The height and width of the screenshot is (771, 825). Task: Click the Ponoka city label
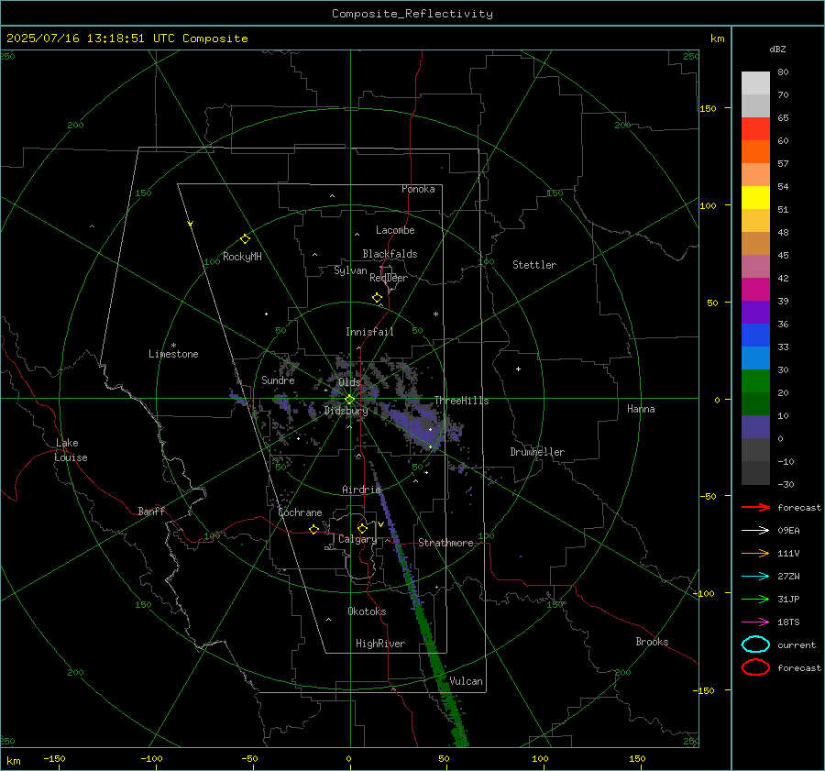418,189
